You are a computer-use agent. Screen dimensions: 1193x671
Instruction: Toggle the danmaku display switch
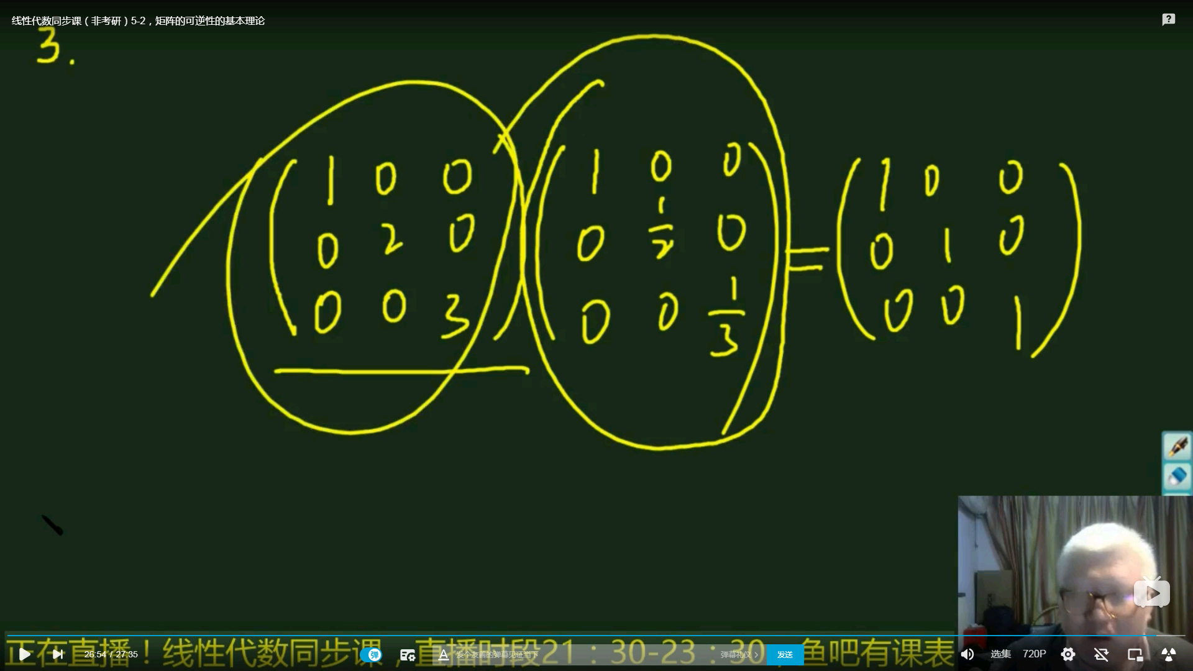[x=372, y=654]
